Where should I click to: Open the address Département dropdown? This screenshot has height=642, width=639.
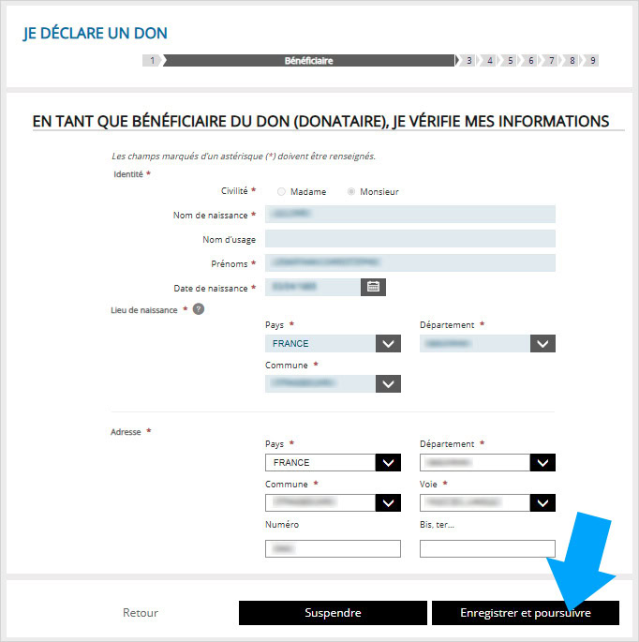click(487, 462)
